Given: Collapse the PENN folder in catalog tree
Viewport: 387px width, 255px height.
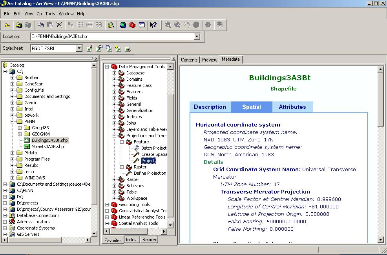Looking at the screenshot, I should [12, 121].
